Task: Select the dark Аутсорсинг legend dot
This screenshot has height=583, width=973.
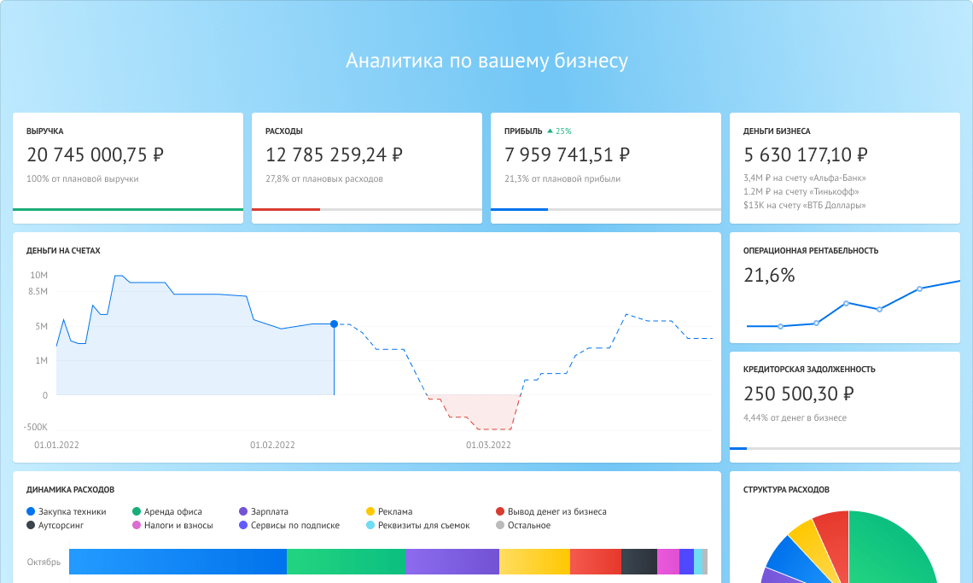Action: click(31, 525)
